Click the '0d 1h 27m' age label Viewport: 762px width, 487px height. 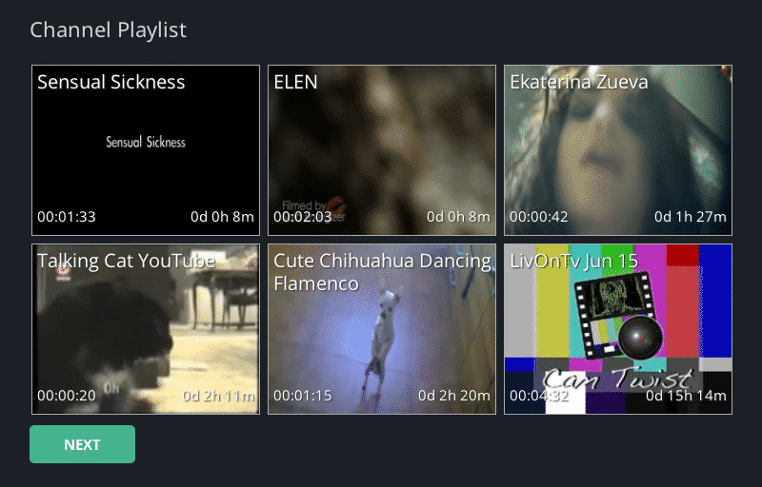click(691, 217)
